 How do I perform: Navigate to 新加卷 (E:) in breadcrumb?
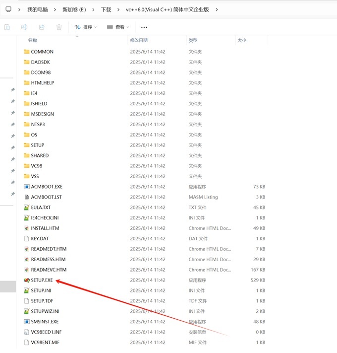pos(74,9)
